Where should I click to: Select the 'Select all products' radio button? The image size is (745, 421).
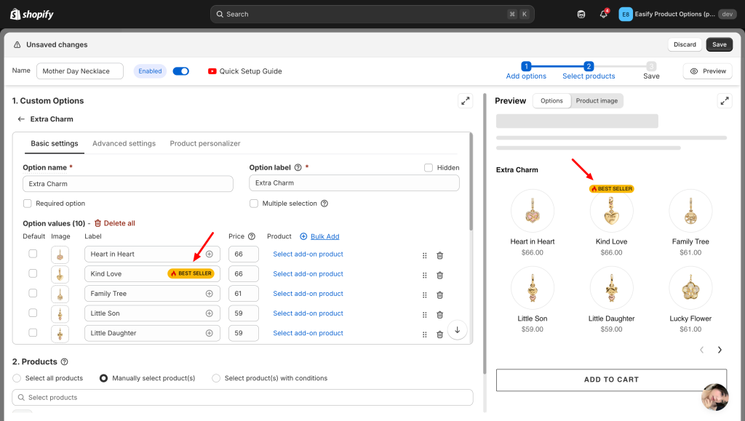tap(17, 378)
